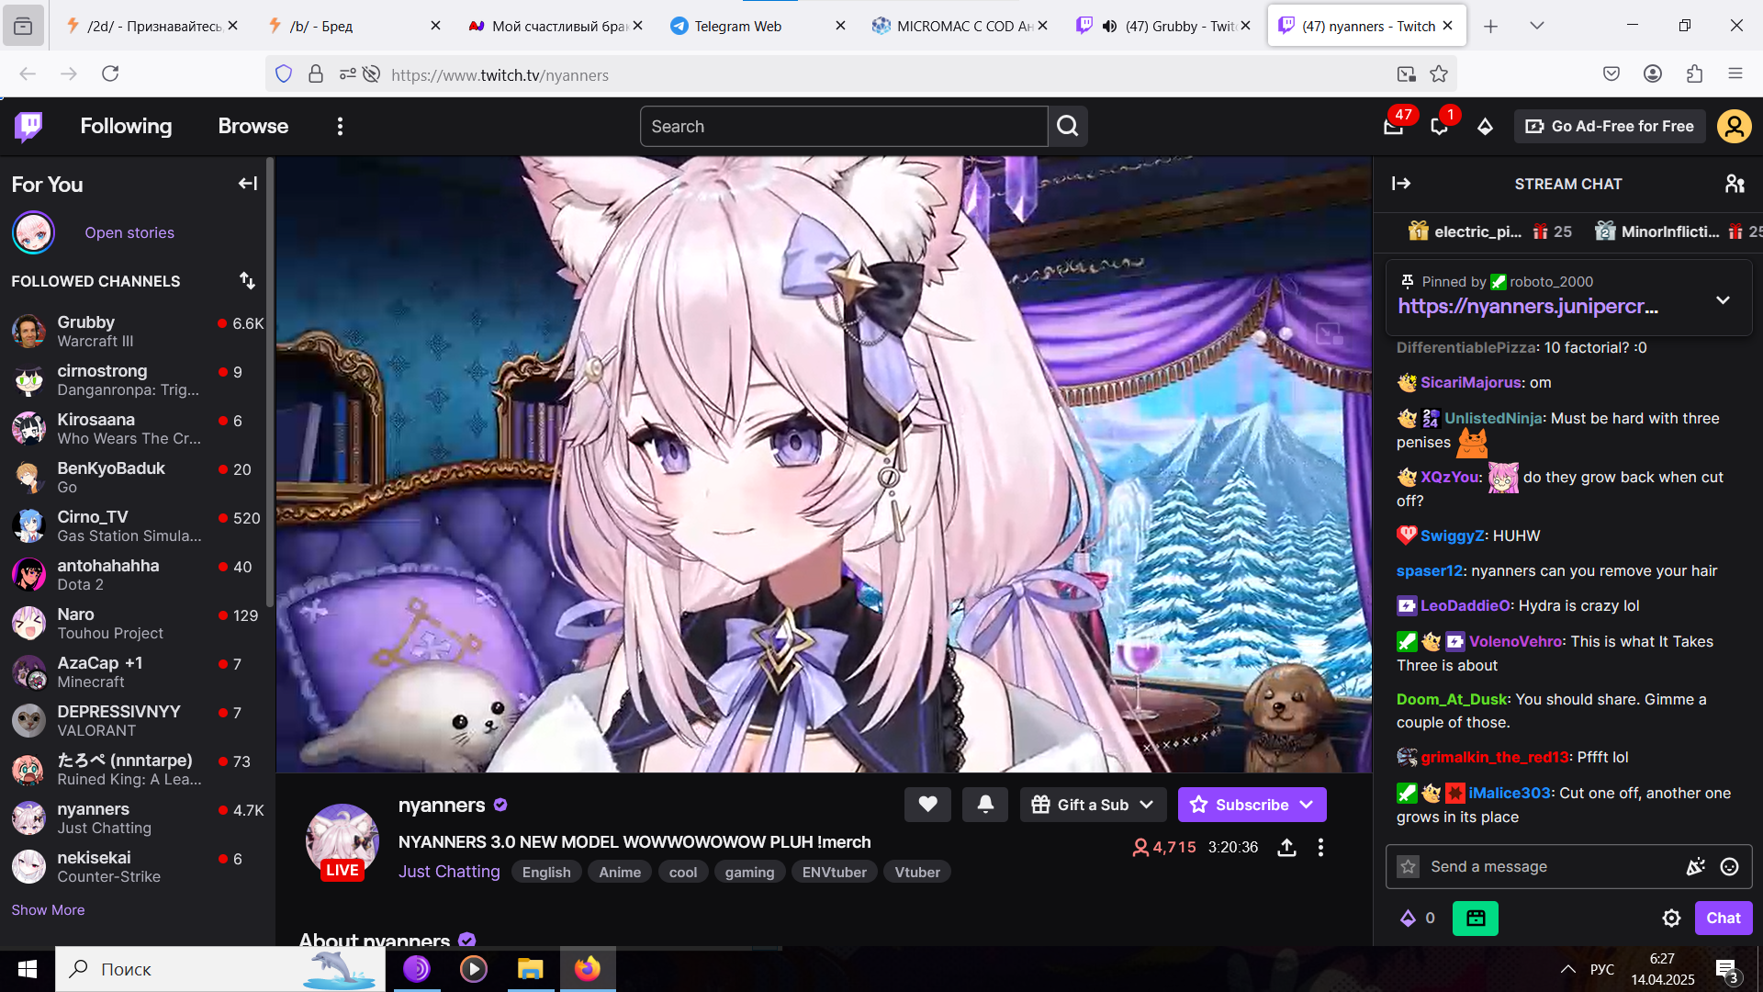Collapse the stream chat panel
Screen dimensions: 1763x992
(x=1401, y=184)
